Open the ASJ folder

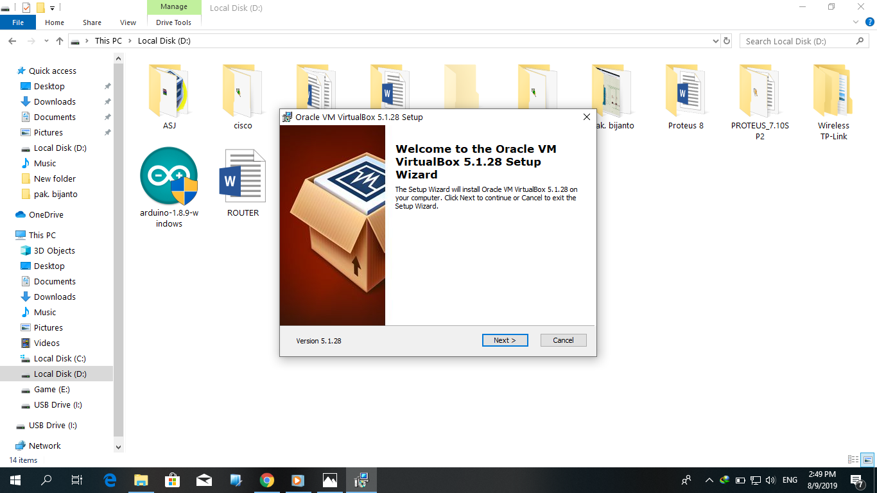169,96
